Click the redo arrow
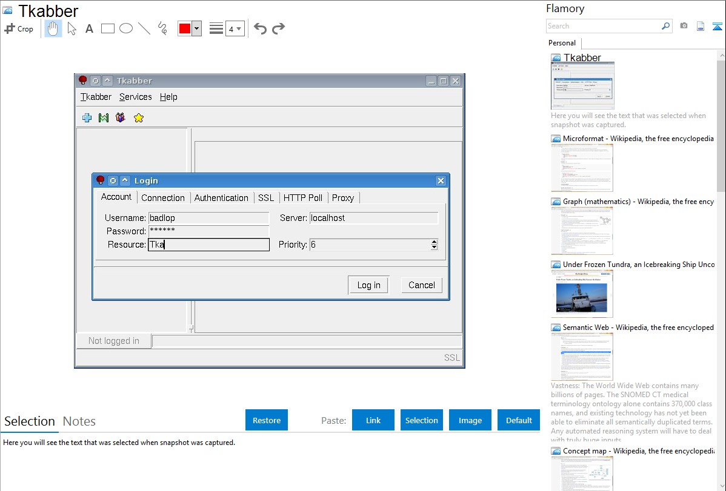 click(279, 28)
